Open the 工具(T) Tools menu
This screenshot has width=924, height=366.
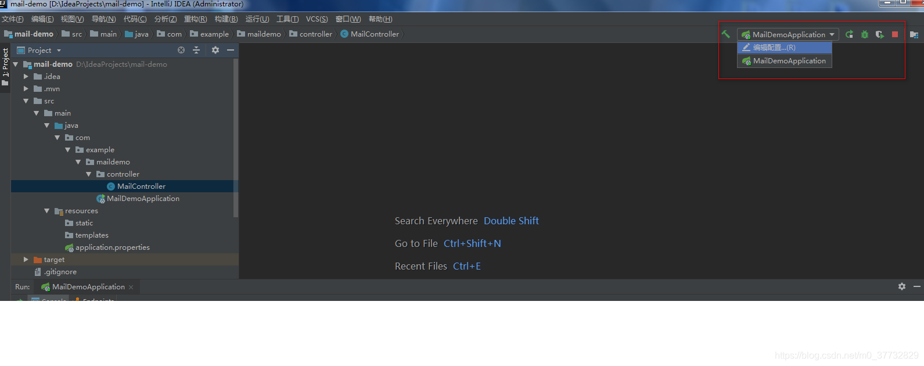[287, 19]
